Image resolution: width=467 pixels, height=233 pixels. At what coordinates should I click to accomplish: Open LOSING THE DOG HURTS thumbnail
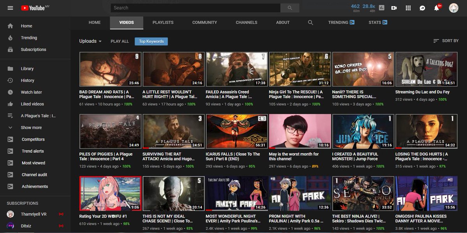pos(427,131)
